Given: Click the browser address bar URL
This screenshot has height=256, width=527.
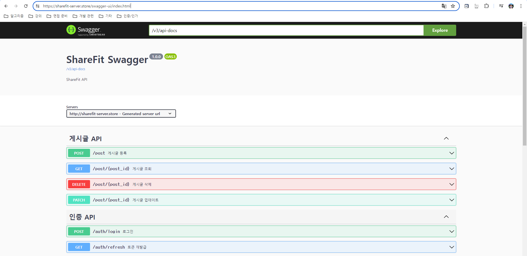Looking at the screenshot, I should [87, 6].
